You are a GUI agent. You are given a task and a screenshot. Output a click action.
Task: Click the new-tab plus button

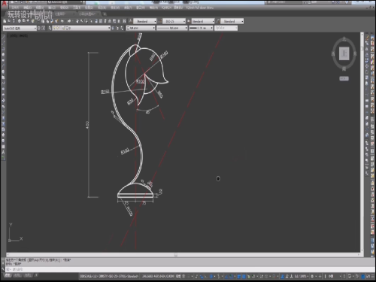pos(105,14)
